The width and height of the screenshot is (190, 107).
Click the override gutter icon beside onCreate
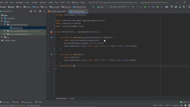coord(51,37)
